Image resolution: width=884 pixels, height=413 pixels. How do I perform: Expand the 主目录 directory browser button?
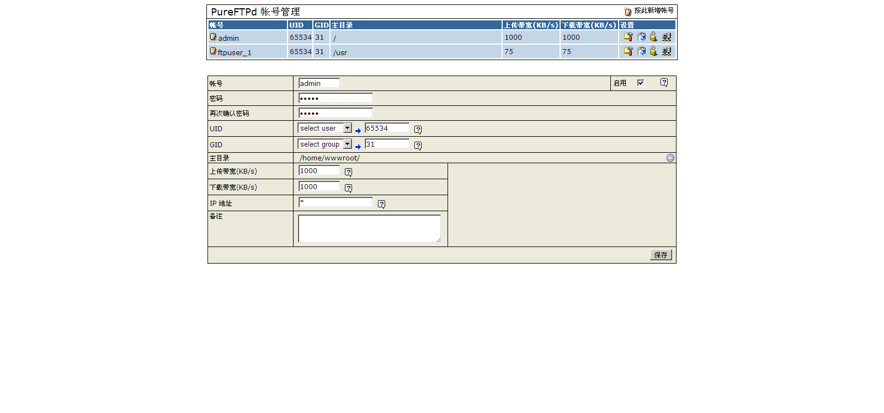click(670, 158)
